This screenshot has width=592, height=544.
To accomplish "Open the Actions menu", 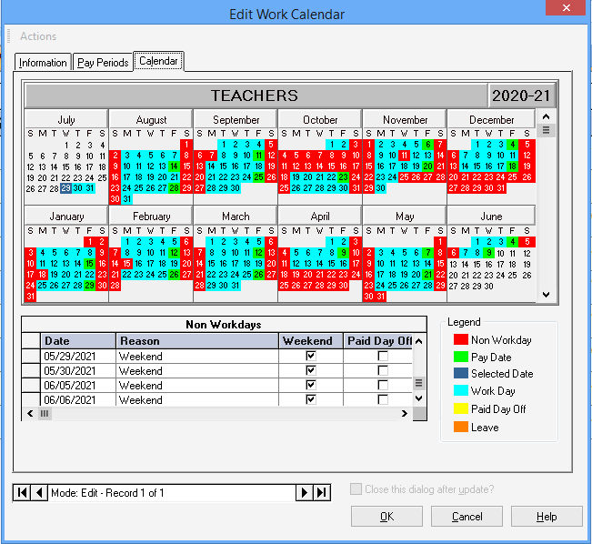I will (x=38, y=36).
